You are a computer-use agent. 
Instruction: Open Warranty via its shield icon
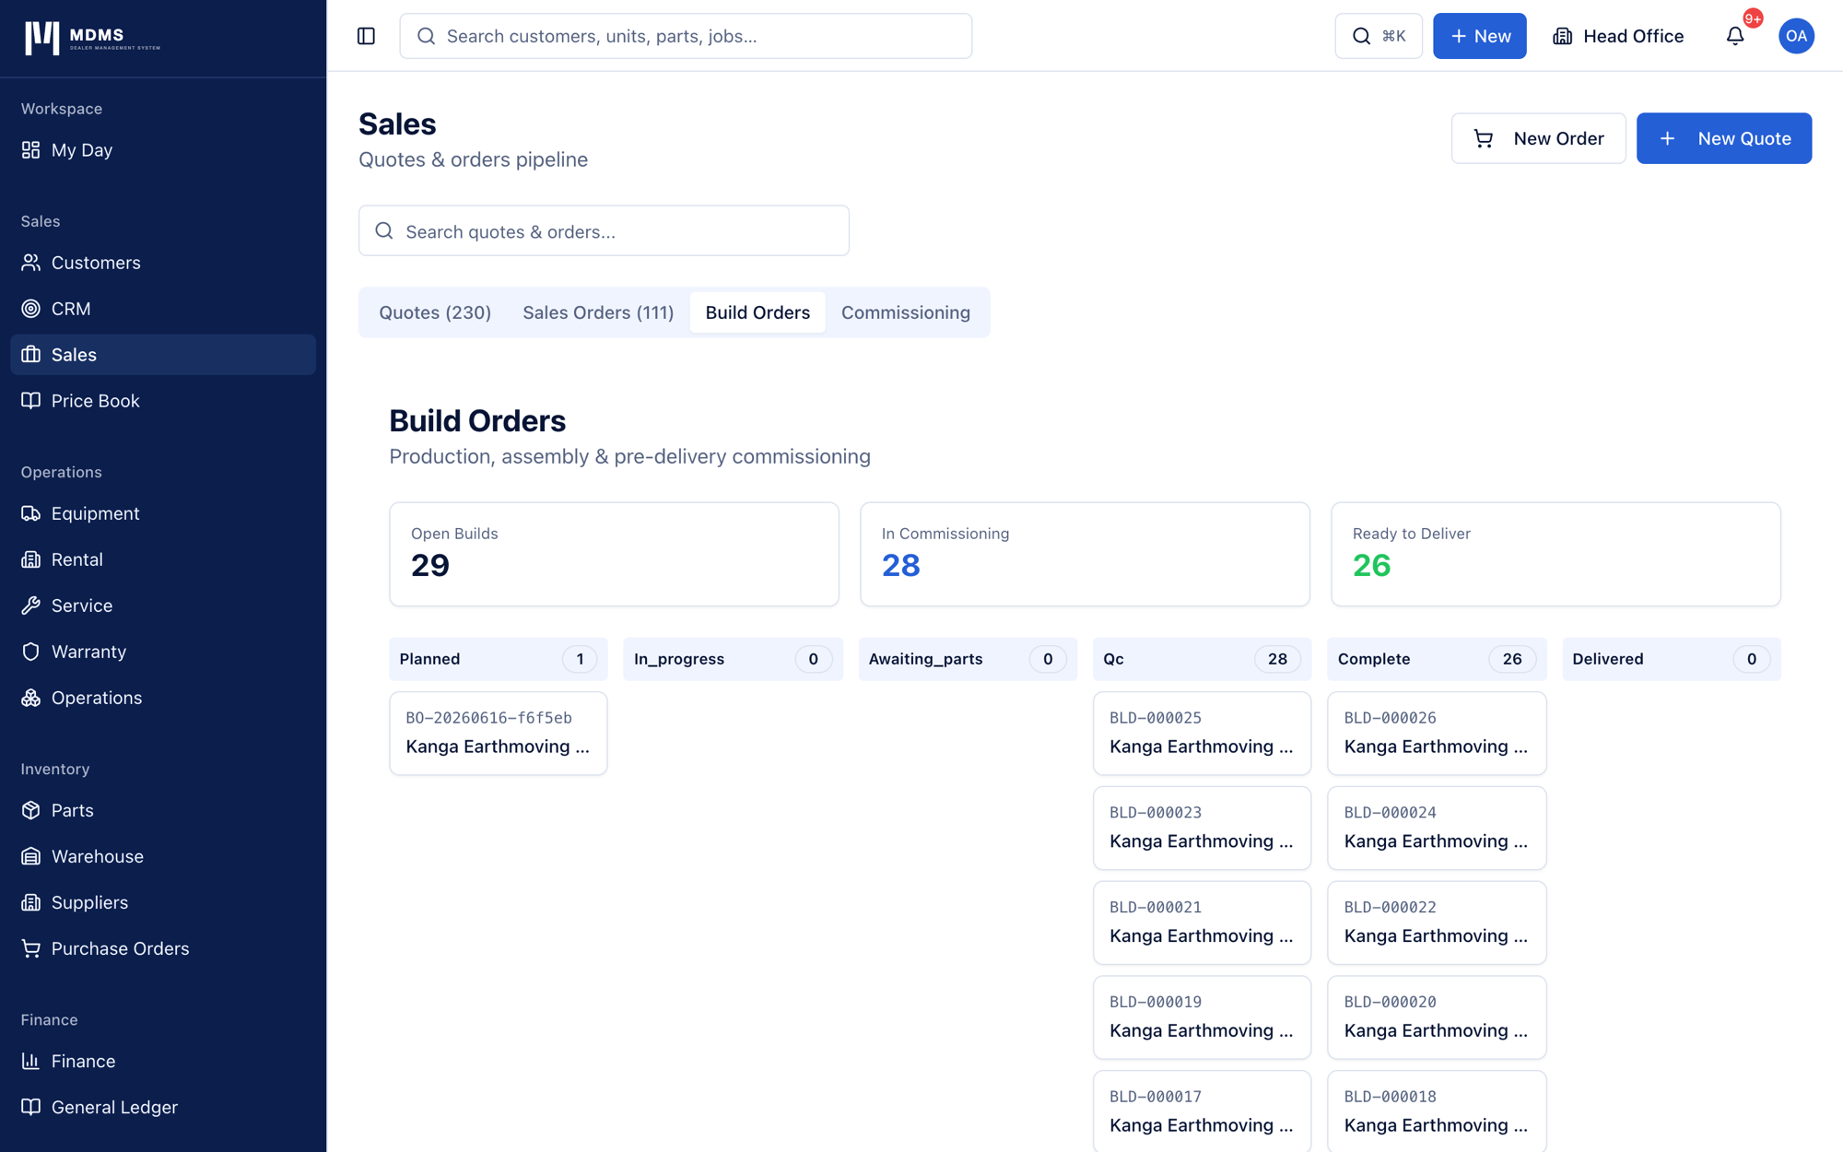click(x=31, y=652)
